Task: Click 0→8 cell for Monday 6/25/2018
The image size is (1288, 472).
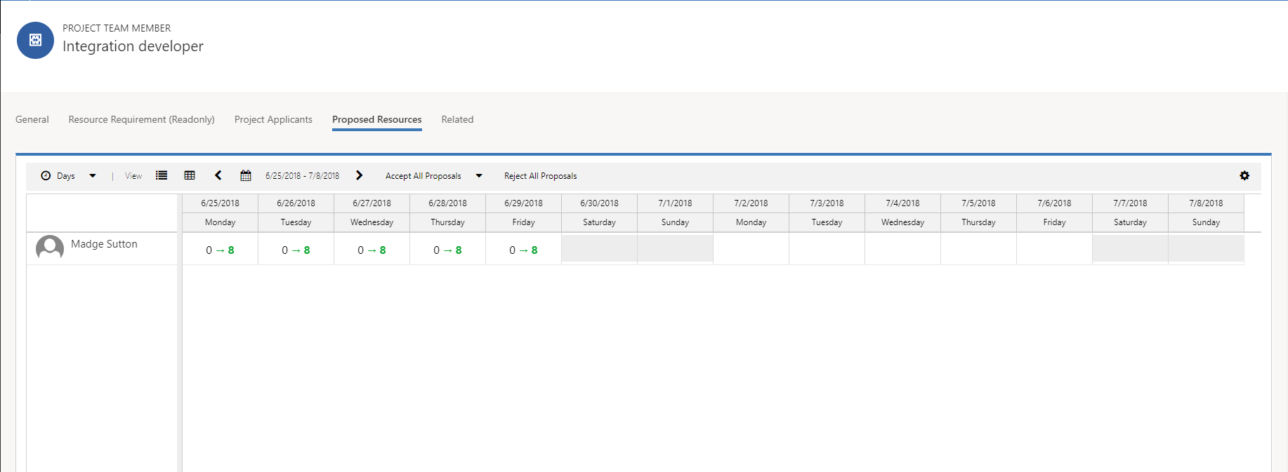Action: [220, 250]
